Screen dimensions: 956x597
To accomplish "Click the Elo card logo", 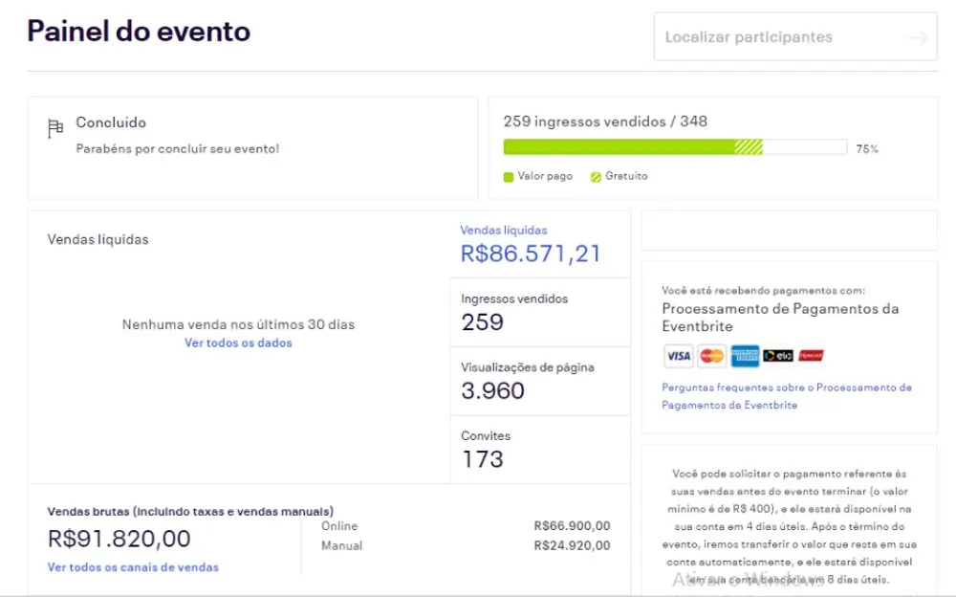I will click(x=778, y=356).
